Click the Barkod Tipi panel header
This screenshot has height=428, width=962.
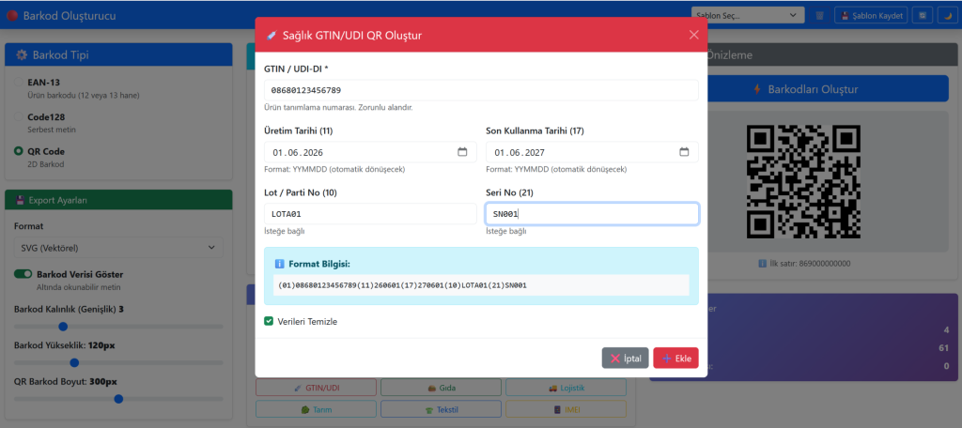(x=118, y=54)
